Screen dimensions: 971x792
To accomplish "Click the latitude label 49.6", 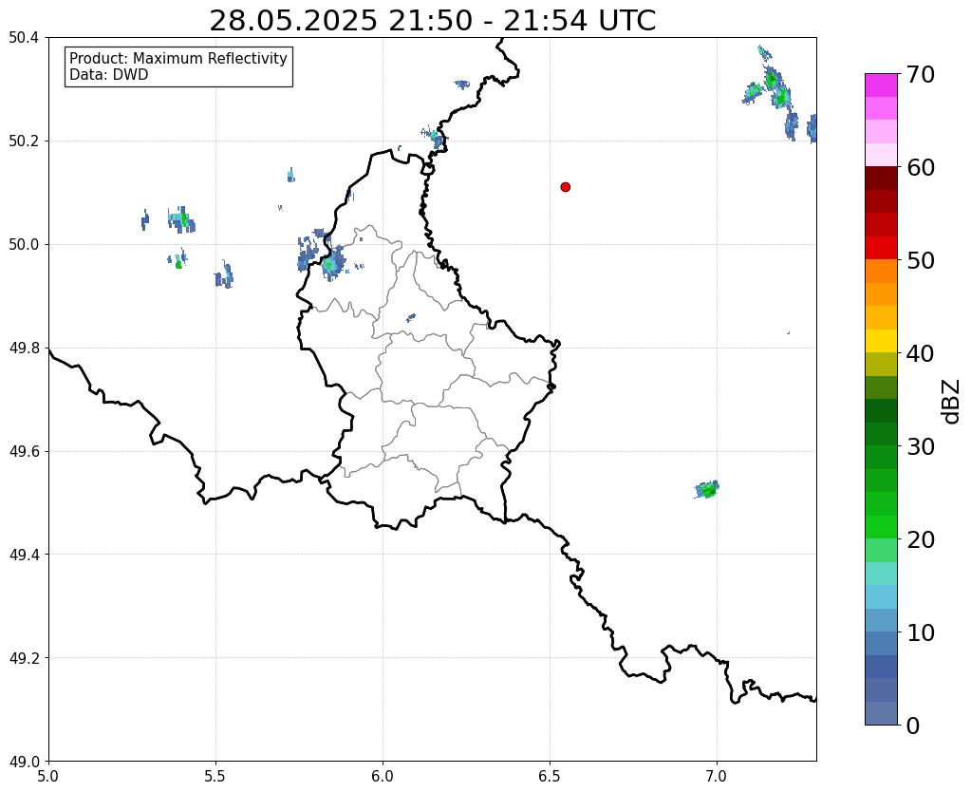I will pyautogui.click(x=24, y=452).
